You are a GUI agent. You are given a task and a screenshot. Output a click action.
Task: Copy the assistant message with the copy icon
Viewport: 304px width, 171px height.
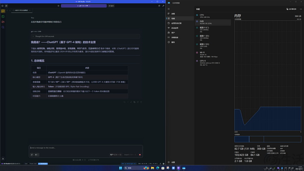point(134,102)
